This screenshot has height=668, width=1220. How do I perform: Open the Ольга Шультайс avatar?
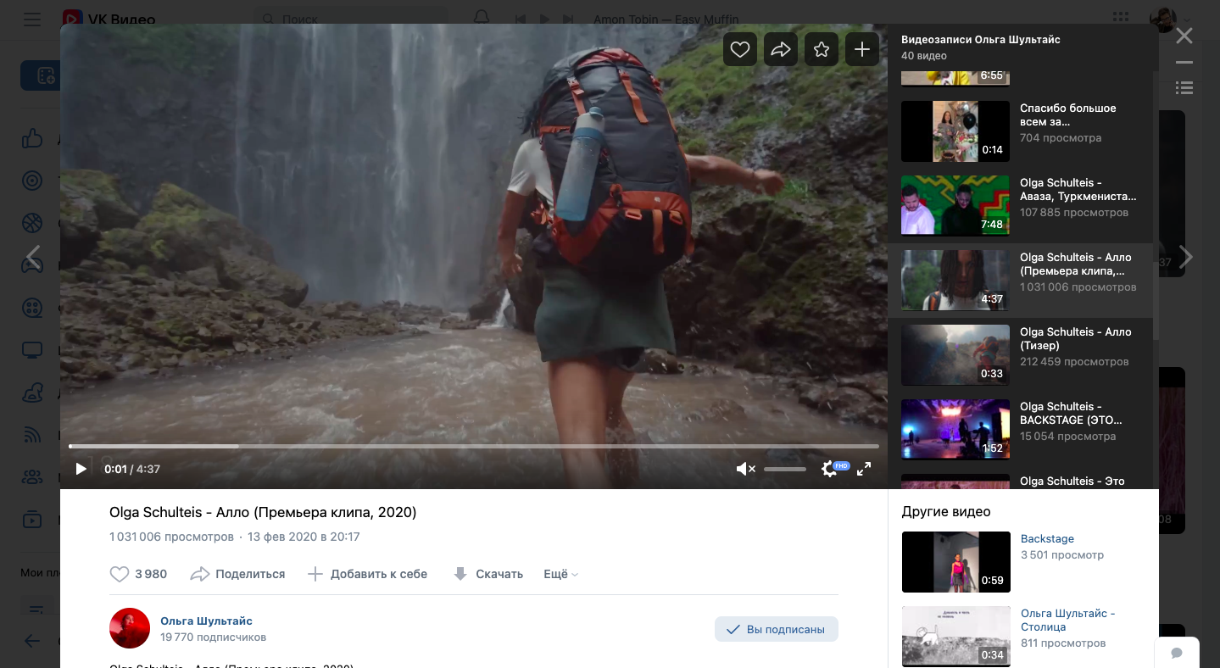click(130, 628)
